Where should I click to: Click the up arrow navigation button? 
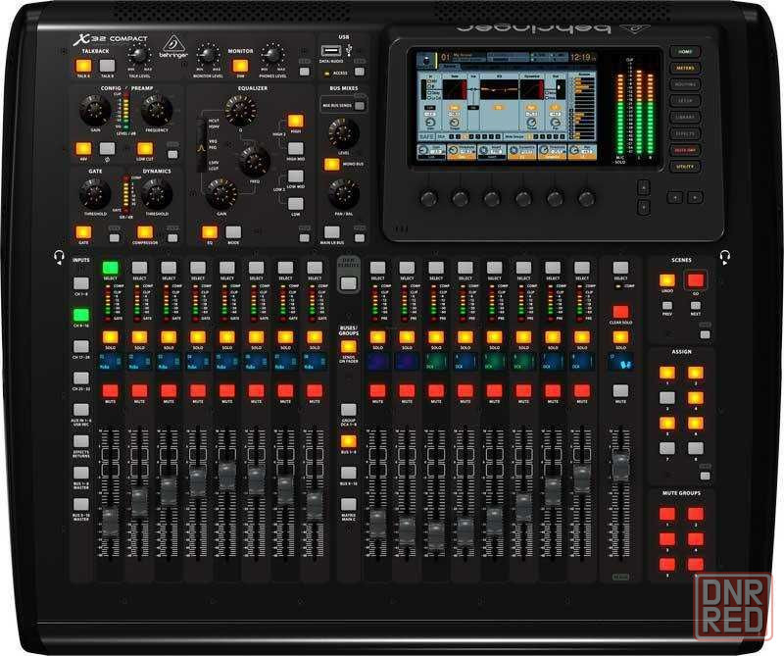click(644, 187)
